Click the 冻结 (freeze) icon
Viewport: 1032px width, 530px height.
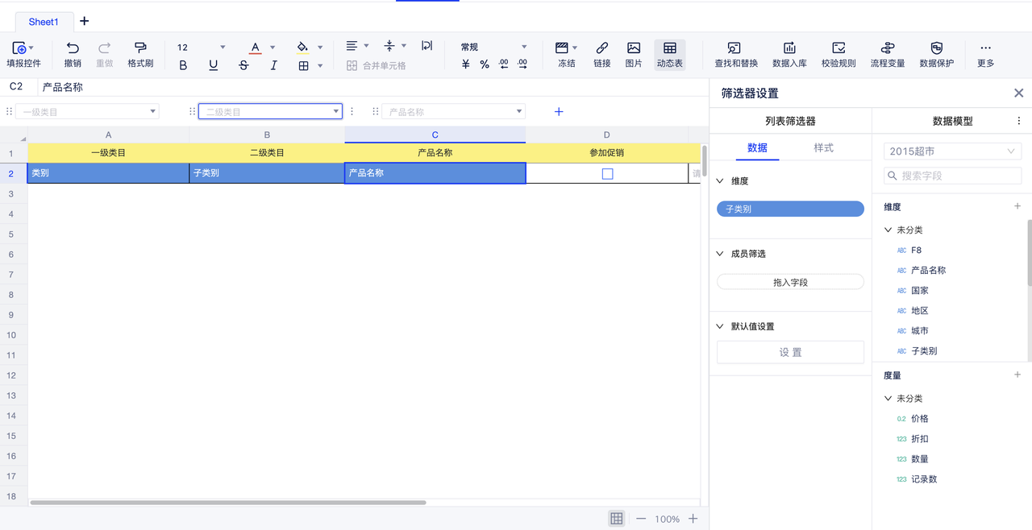(x=563, y=48)
